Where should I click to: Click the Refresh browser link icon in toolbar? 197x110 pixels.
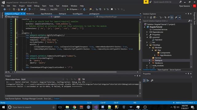84,9
